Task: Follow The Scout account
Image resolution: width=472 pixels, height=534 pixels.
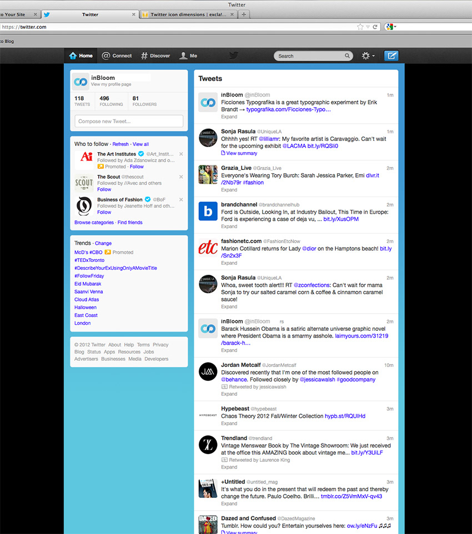Action: click(x=104, y=189)
